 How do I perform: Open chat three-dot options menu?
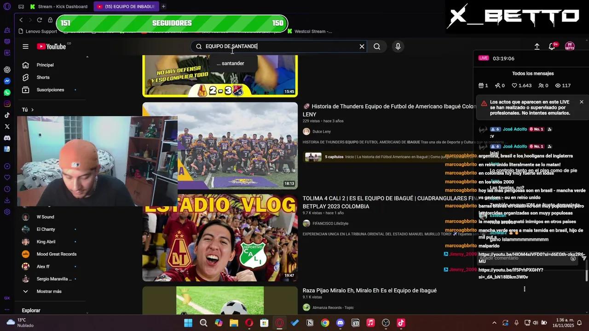pyautogui.click(x=524, y=289)
